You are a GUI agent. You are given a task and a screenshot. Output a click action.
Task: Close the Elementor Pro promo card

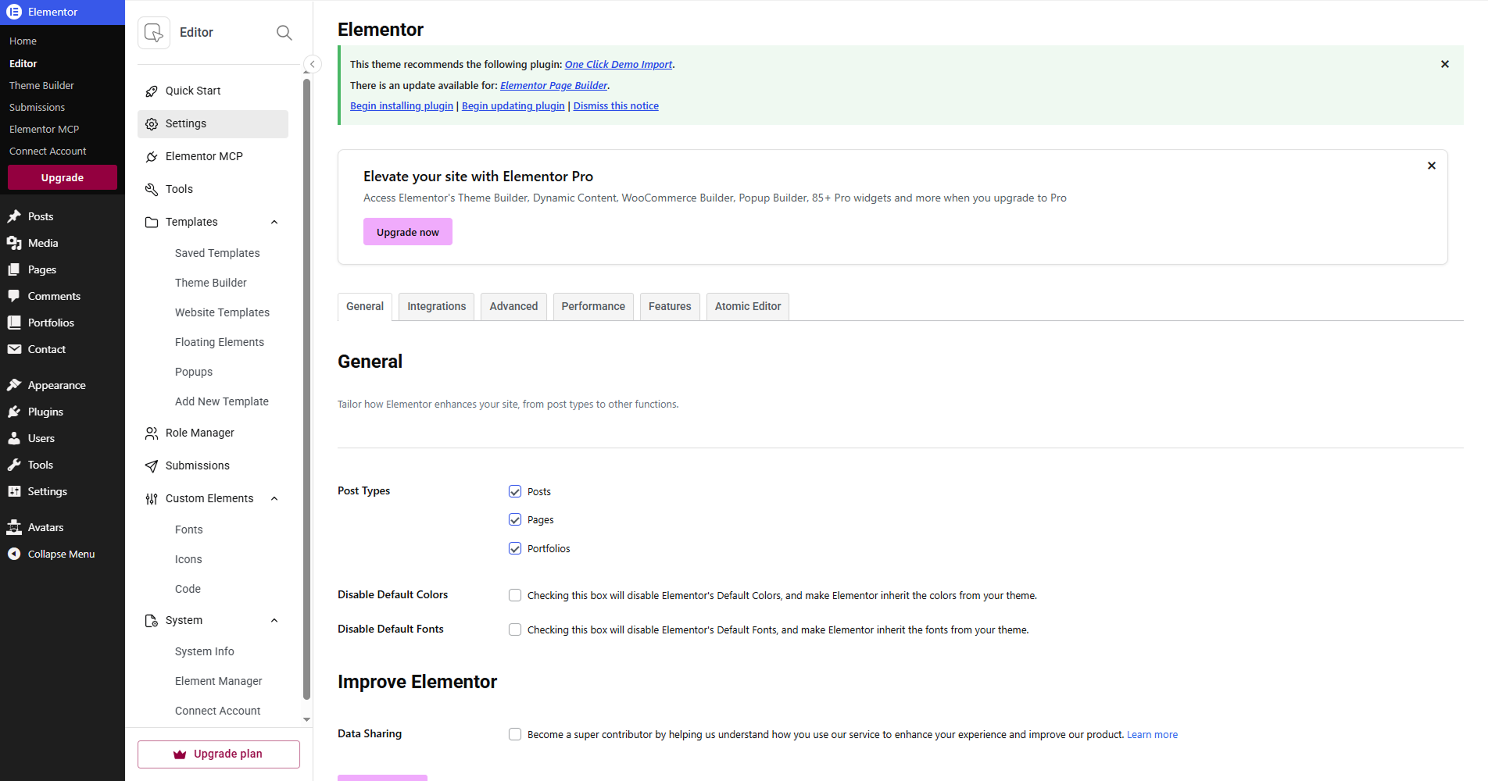point(1432,166)
